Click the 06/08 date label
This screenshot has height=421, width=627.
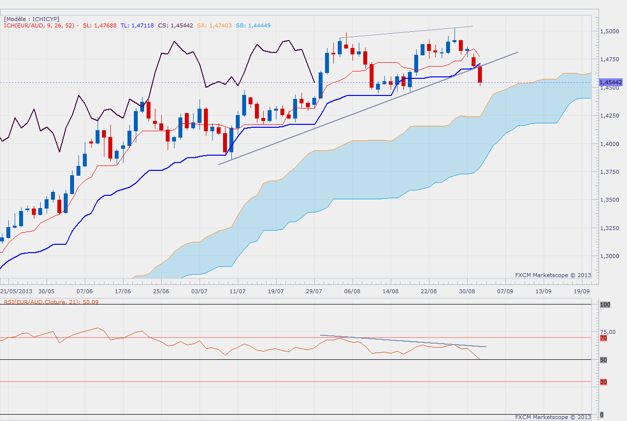click(352, 291)
